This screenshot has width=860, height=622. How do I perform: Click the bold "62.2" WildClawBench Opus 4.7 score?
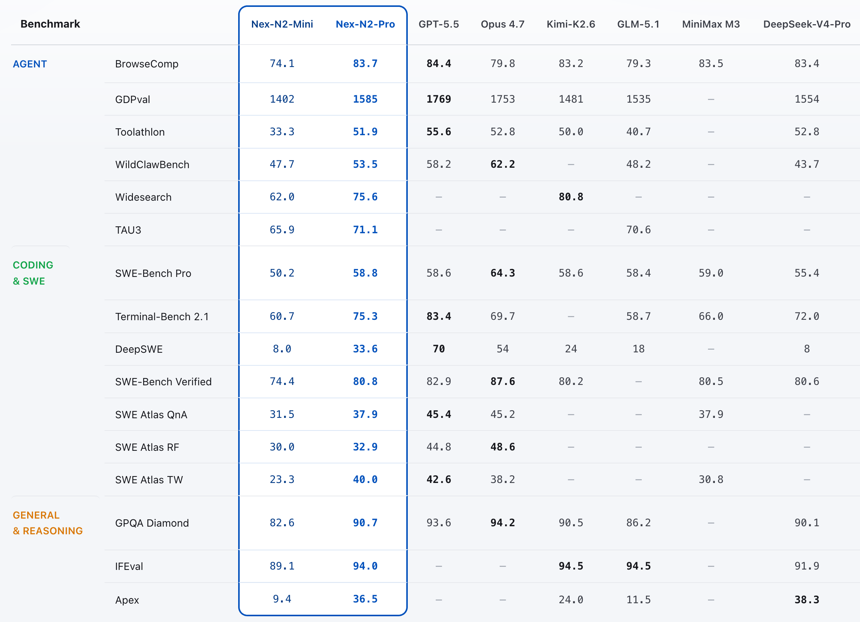503,164
